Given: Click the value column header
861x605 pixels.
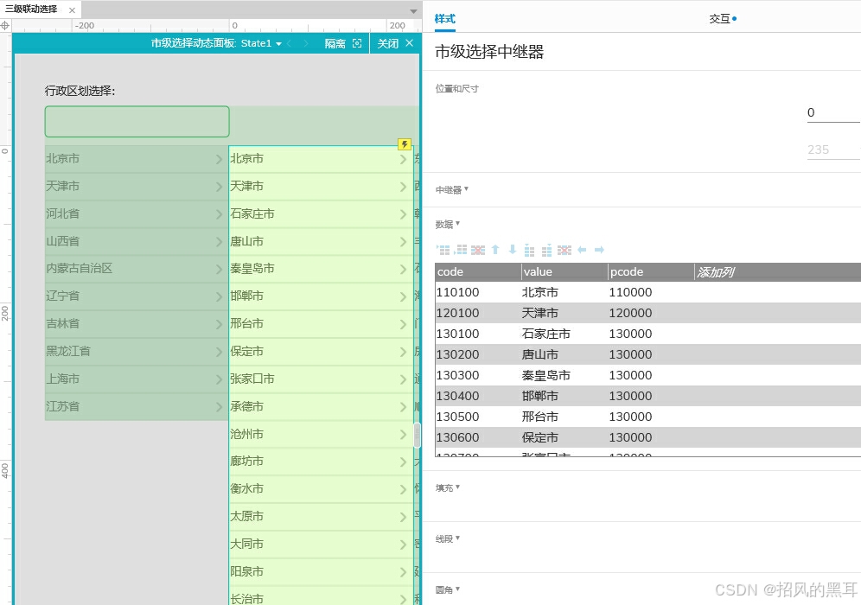Looking at the screenshot, I should tap(564, 271).
